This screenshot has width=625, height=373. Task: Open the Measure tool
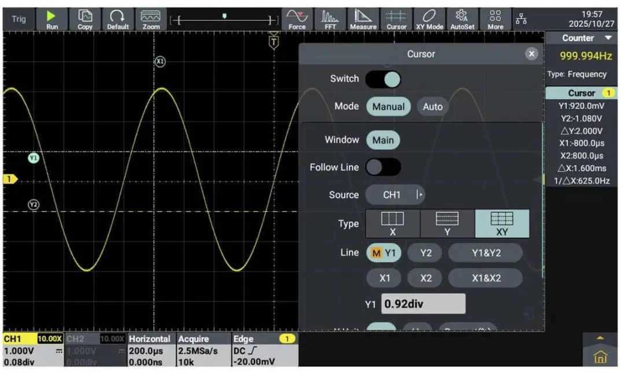pyautogui.click(x=363, y=19)
